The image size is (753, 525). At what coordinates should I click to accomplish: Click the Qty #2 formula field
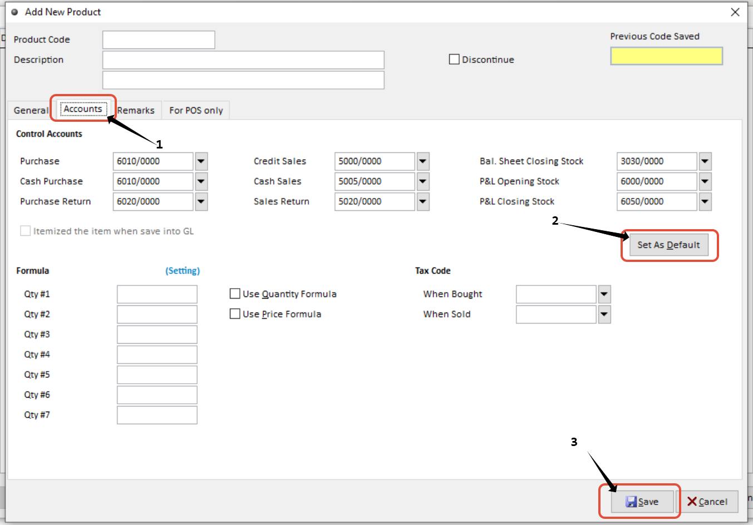157,314
